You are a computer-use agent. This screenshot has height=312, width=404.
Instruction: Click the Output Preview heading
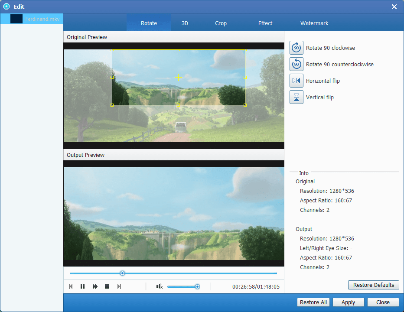click(x=85, y=155)
